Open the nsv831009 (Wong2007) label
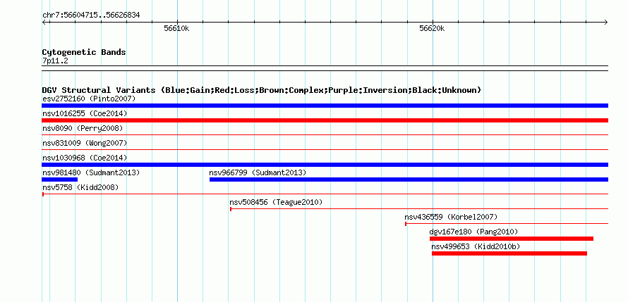 85,143
